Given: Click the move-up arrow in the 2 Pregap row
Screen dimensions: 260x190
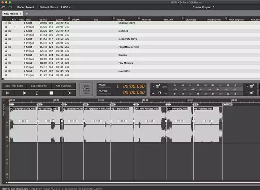Looking at the screenshot, I should click(15, 27).
